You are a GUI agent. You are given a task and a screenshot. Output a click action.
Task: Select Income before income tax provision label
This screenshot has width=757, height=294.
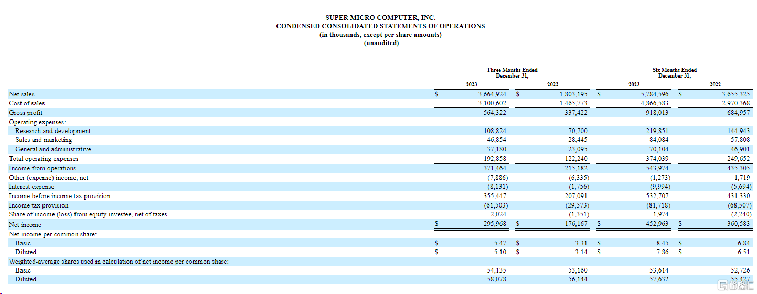60,196
